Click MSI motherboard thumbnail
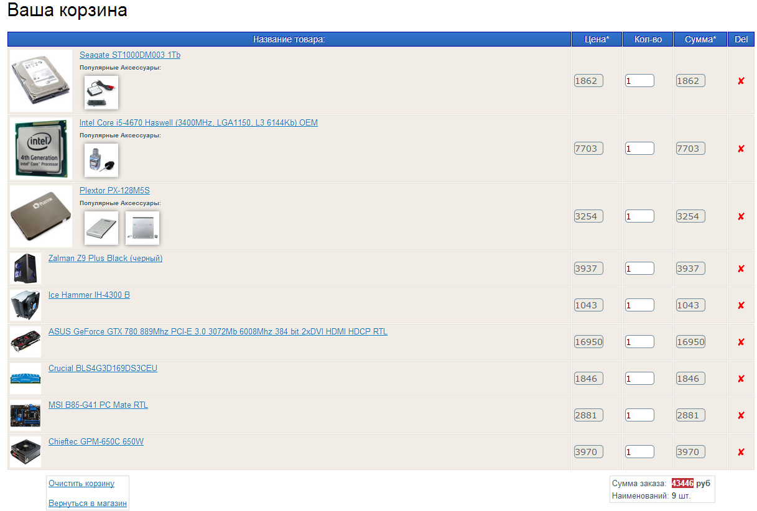Viewport: 757px width, 511px height. pos(26,415)
